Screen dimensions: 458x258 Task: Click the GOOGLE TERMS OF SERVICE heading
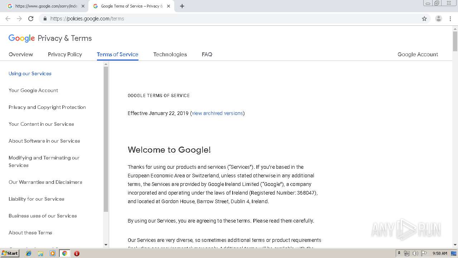point(159,96)
